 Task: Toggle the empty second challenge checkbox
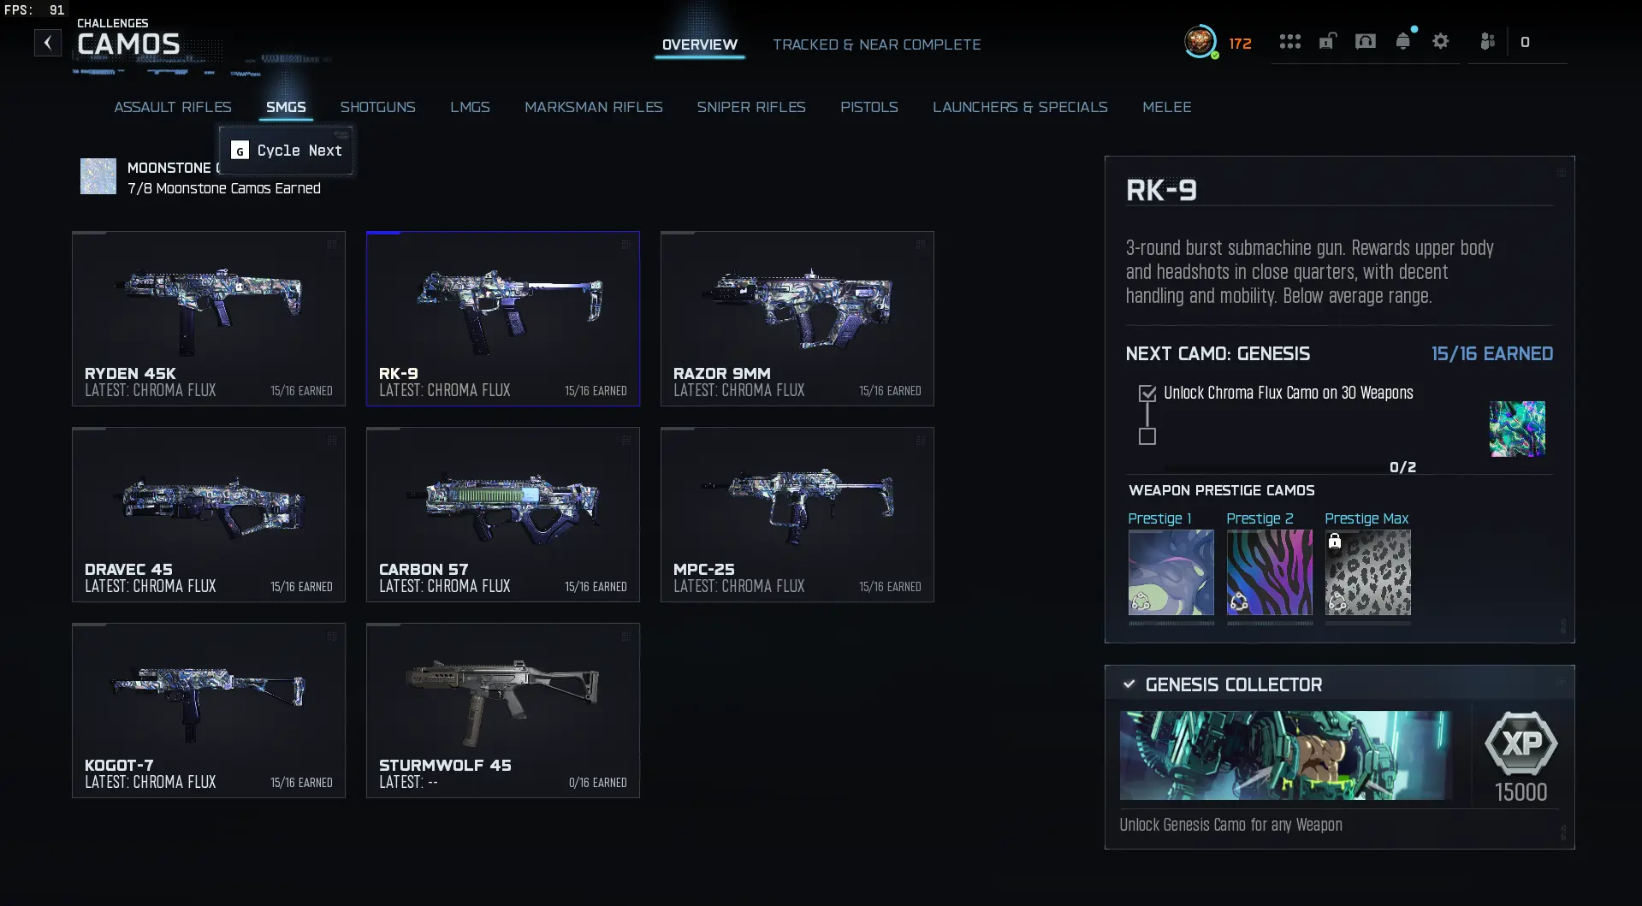[x=1147, y=436]
